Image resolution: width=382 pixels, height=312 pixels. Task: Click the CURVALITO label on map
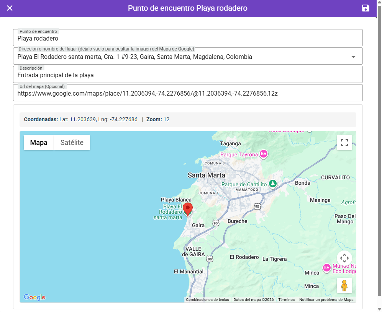tap(335, 177)
